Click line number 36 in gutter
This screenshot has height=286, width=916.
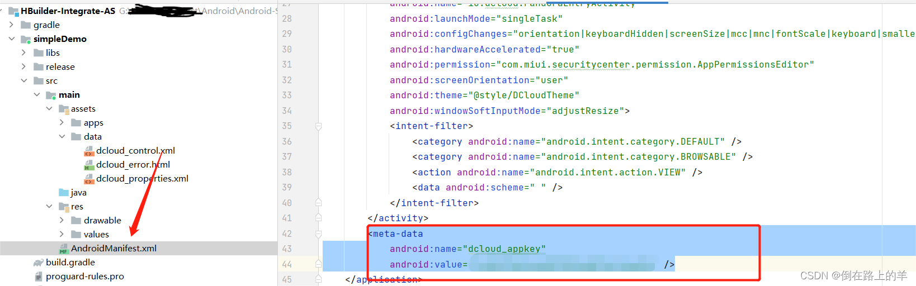click(x=287, y=141)
